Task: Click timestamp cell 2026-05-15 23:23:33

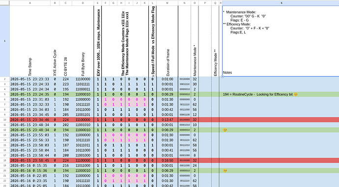Action: tap(30, 79)
